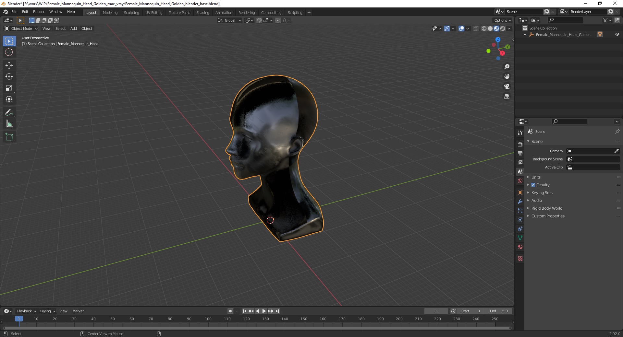Image resolution: width=623 pixels, height=337 pixels.
Task: Click the timeline horizontal scrollbar
Action: pos(257,328)
